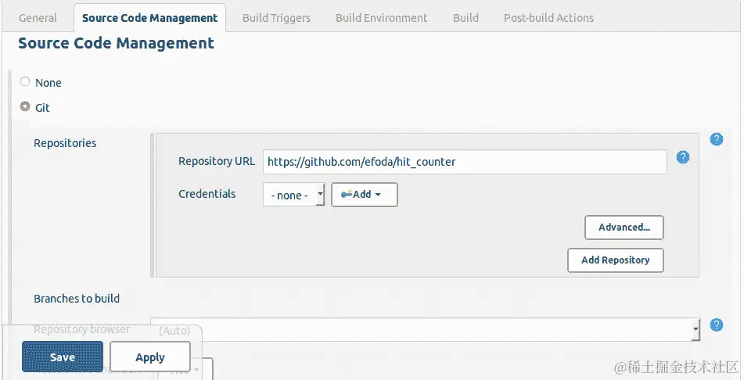Viewport: 744px width, 380px height.
Task: Click the Repositories label
Action: [65, 143]
